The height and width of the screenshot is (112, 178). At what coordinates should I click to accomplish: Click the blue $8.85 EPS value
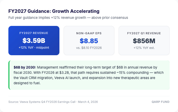coord(89,41)
